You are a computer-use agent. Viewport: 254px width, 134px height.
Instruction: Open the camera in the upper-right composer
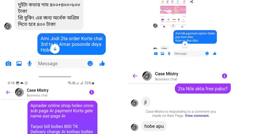pyautogui.click(x=156, y=53)
